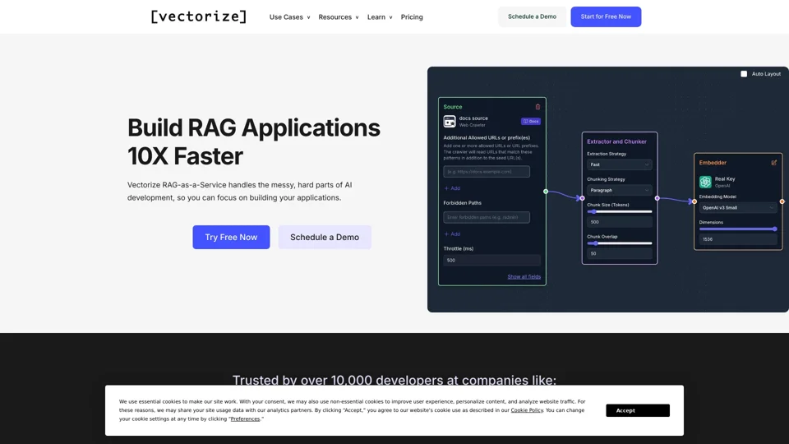This screenshot has width=789, height=444.
Task: Add another forbidden path
Action: (452, 234)
